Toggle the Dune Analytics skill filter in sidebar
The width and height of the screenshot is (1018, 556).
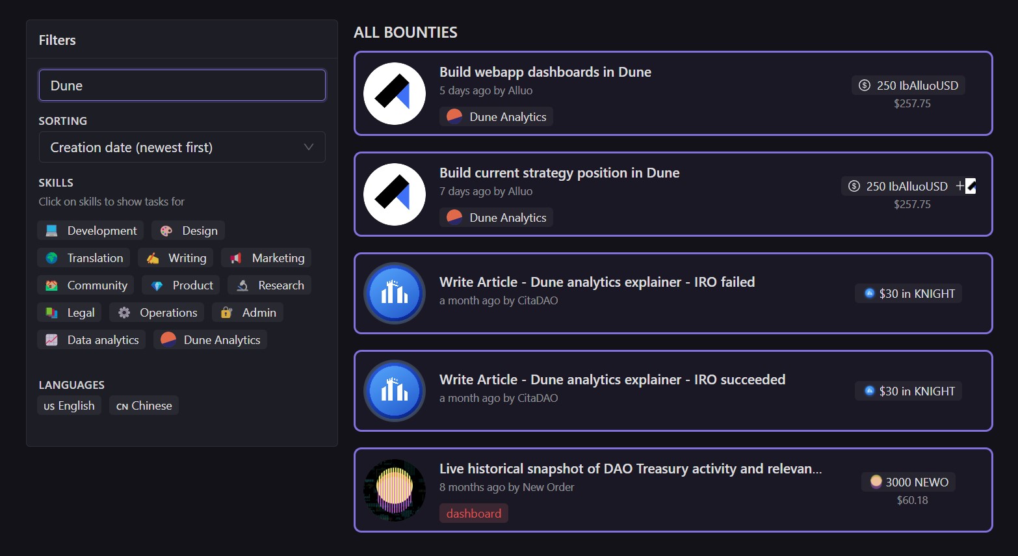coord(211,340)
